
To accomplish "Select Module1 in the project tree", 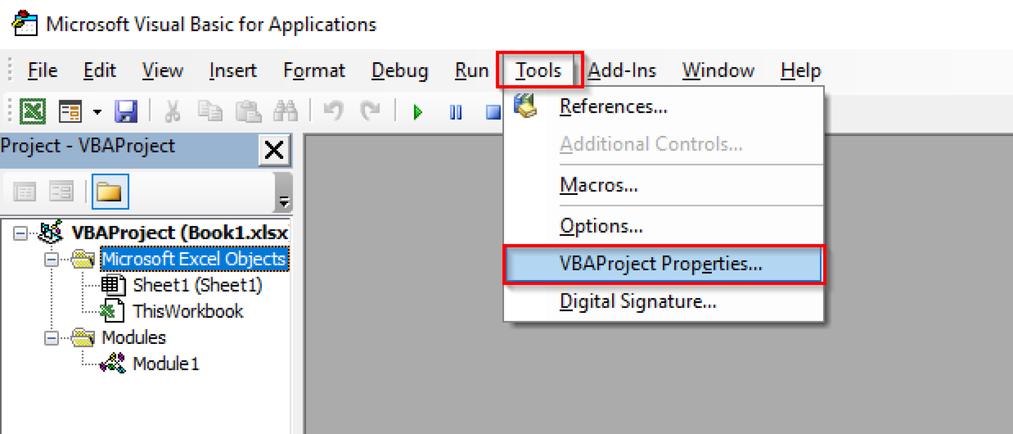I will click(x=165, y=364).
